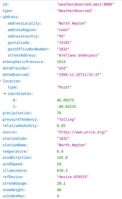Click the uvIndexMax key
The height and width of the screenshot is (199, 122).
point(14,196)
